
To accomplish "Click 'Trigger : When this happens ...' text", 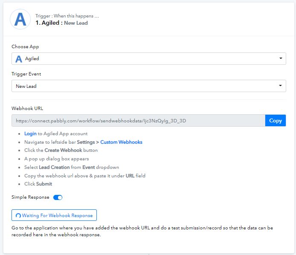I will [x=67, y=16].
